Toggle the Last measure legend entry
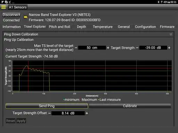178x133 pixels. (110, 100)
